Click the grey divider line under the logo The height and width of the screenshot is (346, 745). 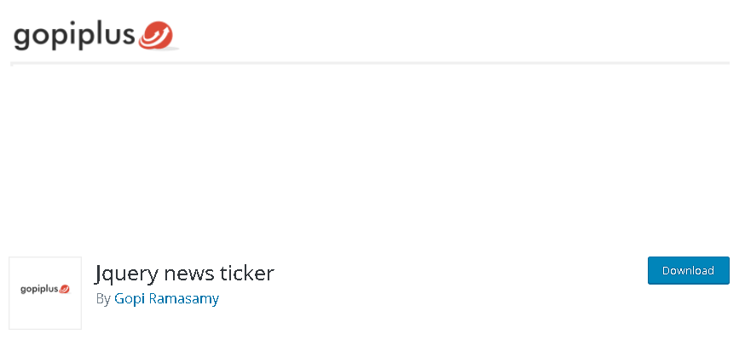pos(370,63)
